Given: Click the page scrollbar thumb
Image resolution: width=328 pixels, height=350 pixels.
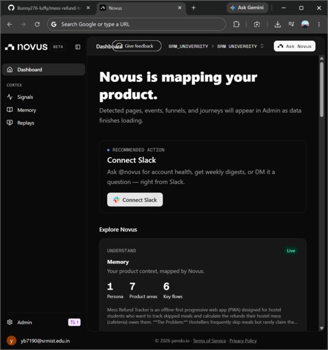Looking at the screenshot, I should pyautogui.click(x=321, y=89).
